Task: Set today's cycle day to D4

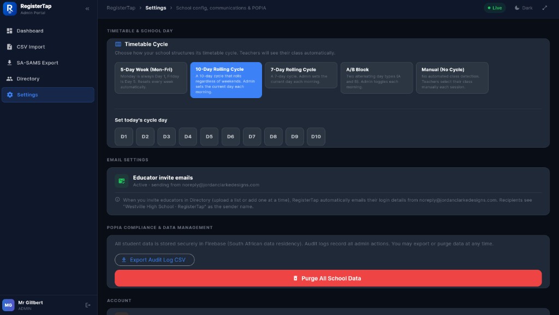Action: point(188,137)
